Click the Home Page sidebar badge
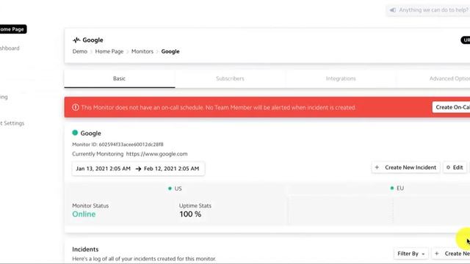 click(x=13, y=29)
